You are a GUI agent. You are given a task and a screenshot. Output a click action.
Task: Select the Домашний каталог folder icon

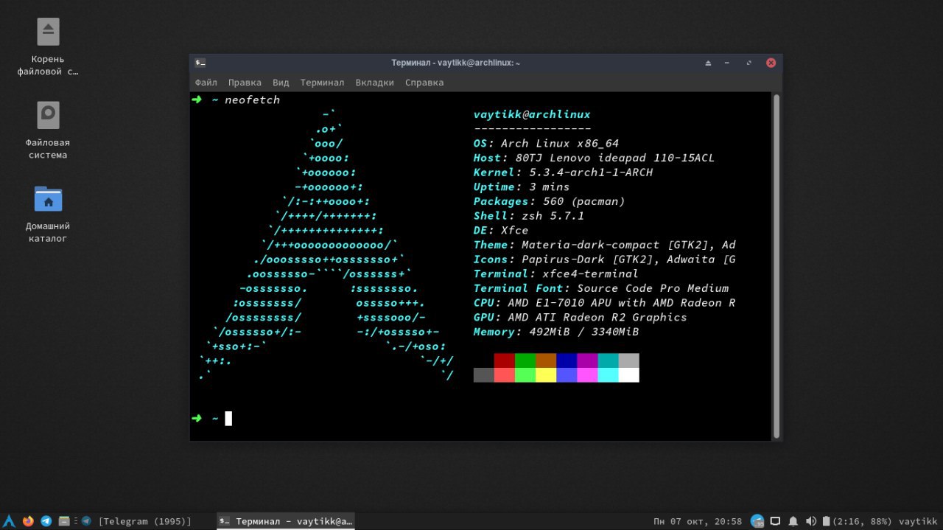[x=48, y=214]
